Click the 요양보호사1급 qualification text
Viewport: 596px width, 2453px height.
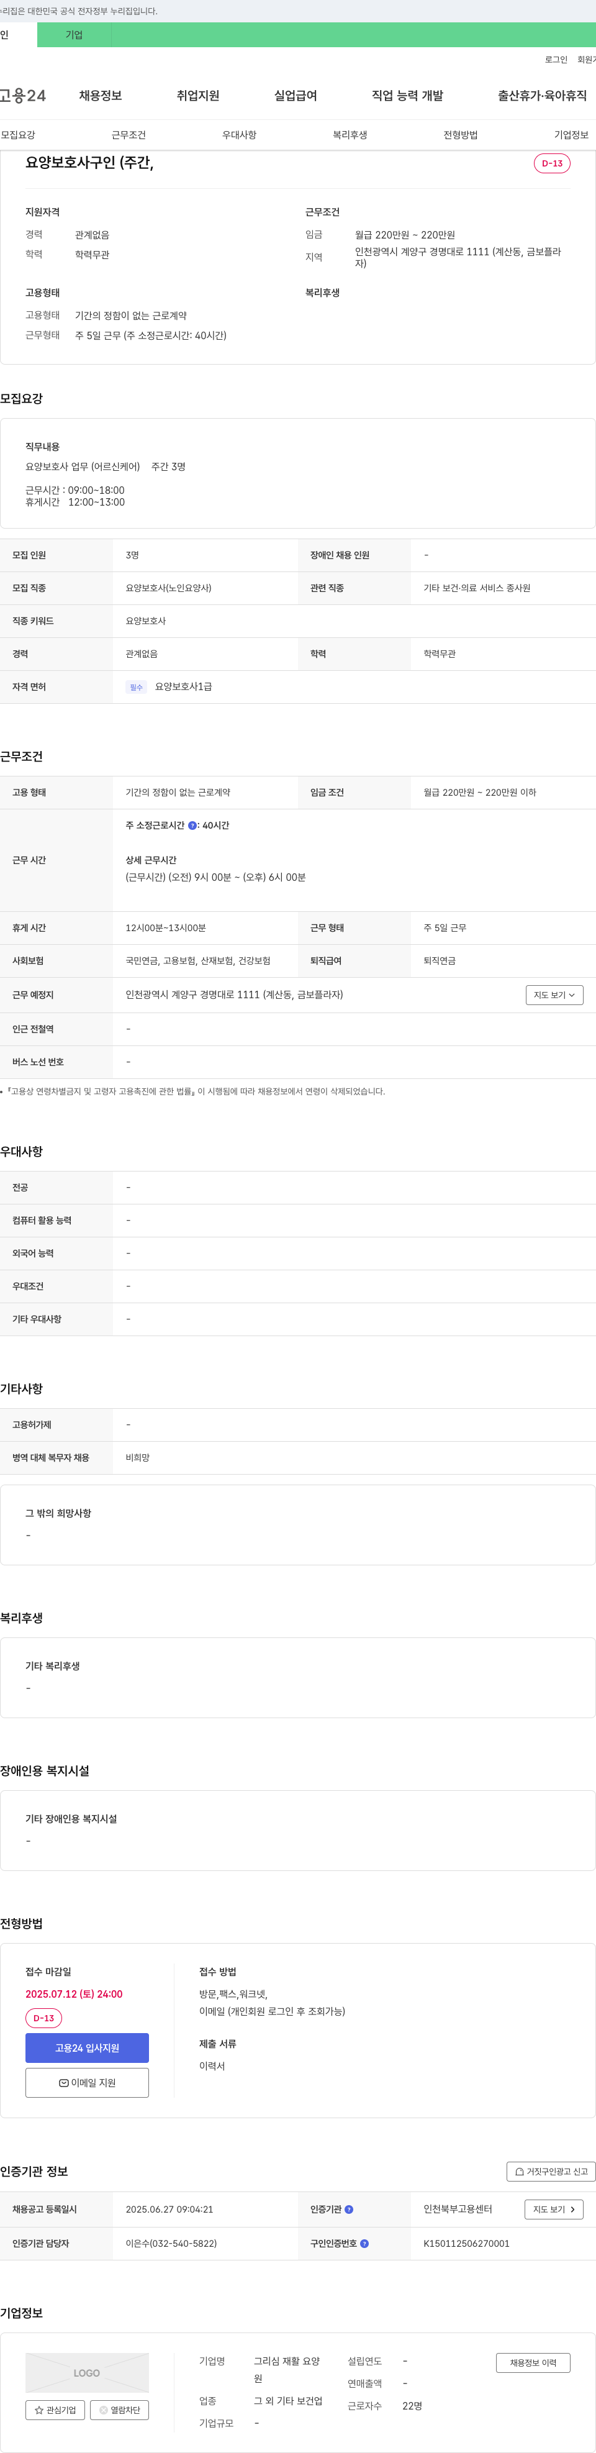pos(184,686)
